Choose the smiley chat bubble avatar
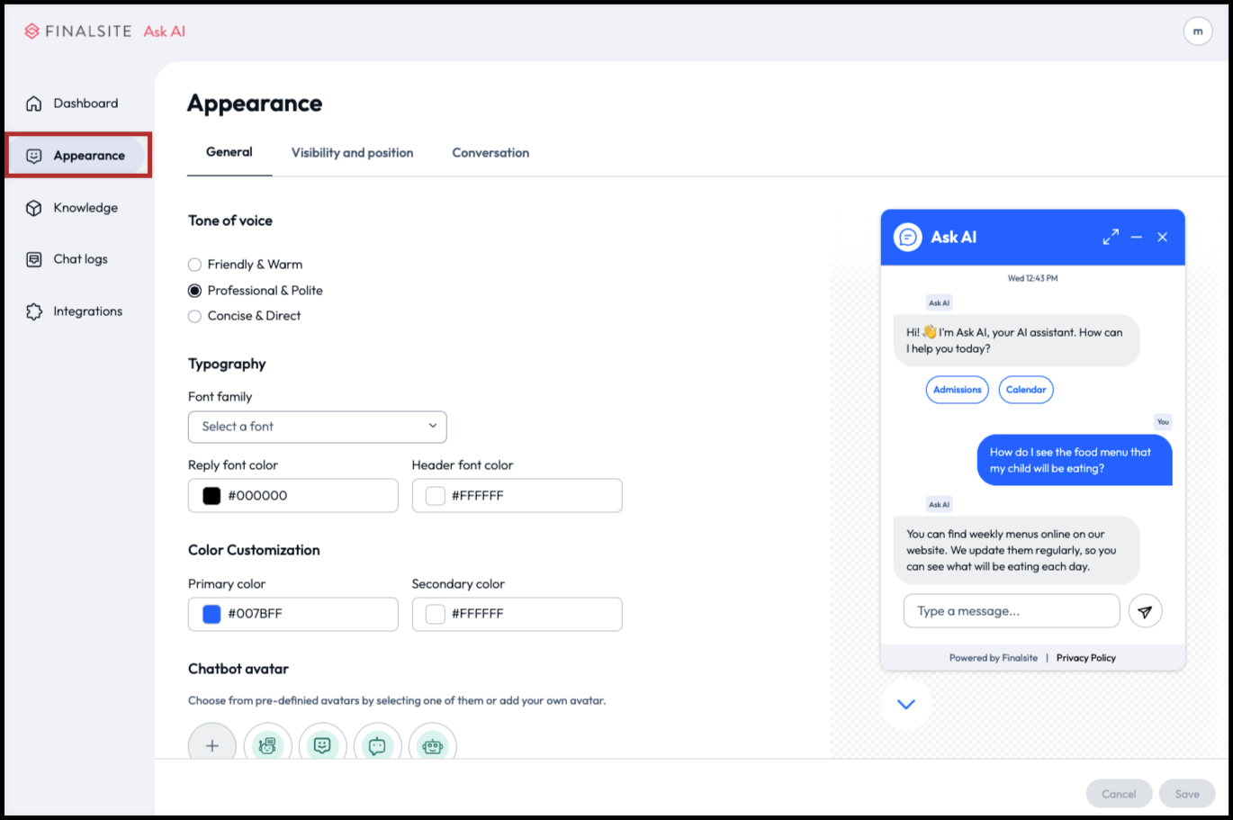This screenshot has width=1233, height=820. point(322,745)
